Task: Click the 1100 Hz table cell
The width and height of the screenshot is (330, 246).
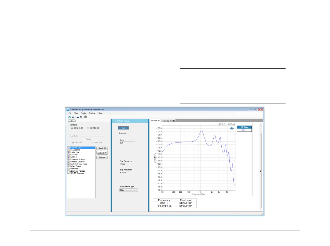Action: pos(164,203)
